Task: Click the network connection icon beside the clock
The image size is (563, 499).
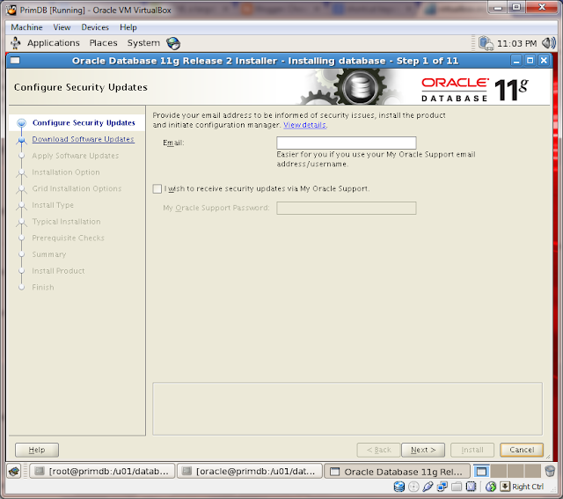Action: [486, 43]
